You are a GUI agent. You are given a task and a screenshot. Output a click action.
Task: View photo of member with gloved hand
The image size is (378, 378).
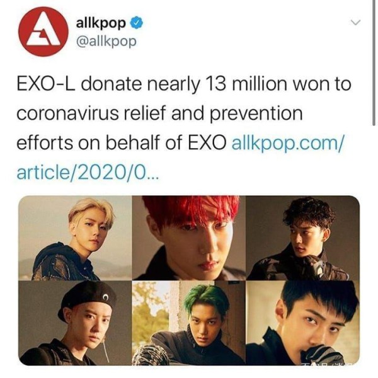pyautogui.click(x=303, y=323)
